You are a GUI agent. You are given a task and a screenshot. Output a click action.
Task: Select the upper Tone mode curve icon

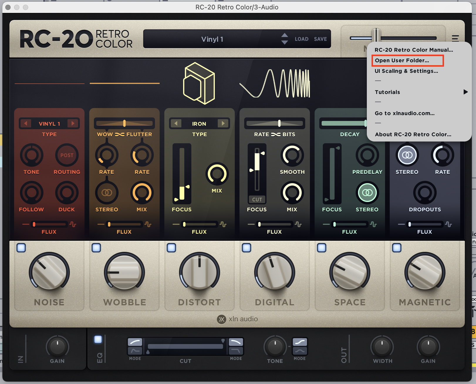pyautogui.click(x=300, y=342)
